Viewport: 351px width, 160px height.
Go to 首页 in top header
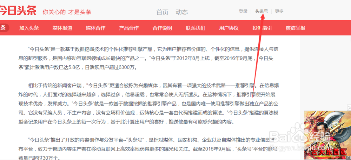tap(162, 12)
